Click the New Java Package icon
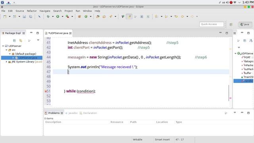Screen dimensions: 254x143 click(x=79, y=17)
